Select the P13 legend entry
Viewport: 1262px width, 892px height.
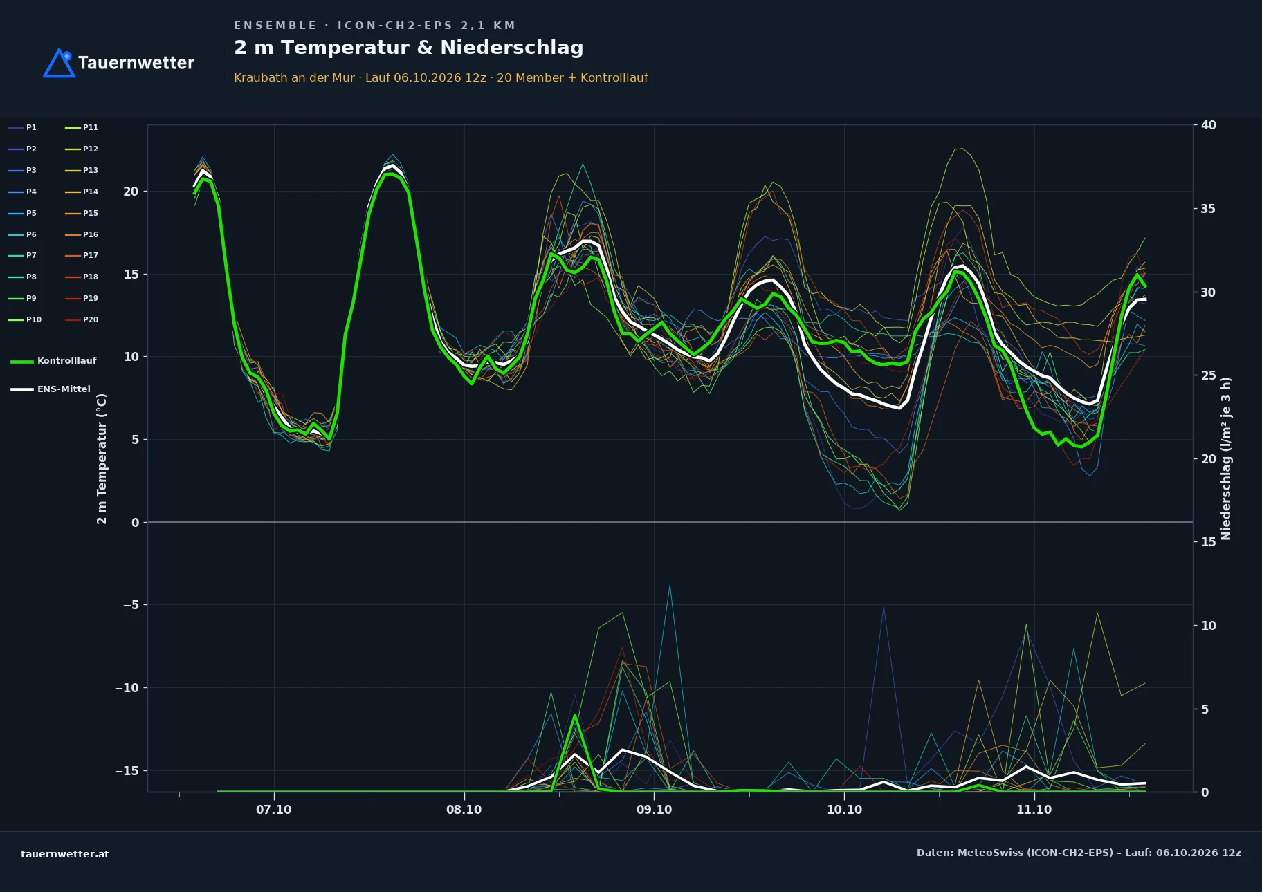pyautogui.click(x=82, y=170)
